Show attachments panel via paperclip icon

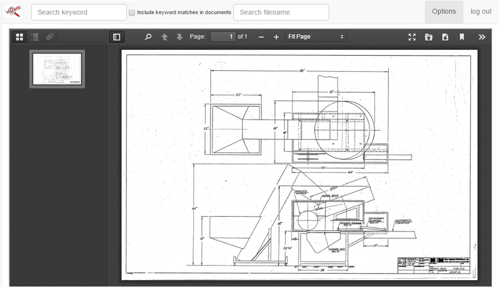[50, 37]
